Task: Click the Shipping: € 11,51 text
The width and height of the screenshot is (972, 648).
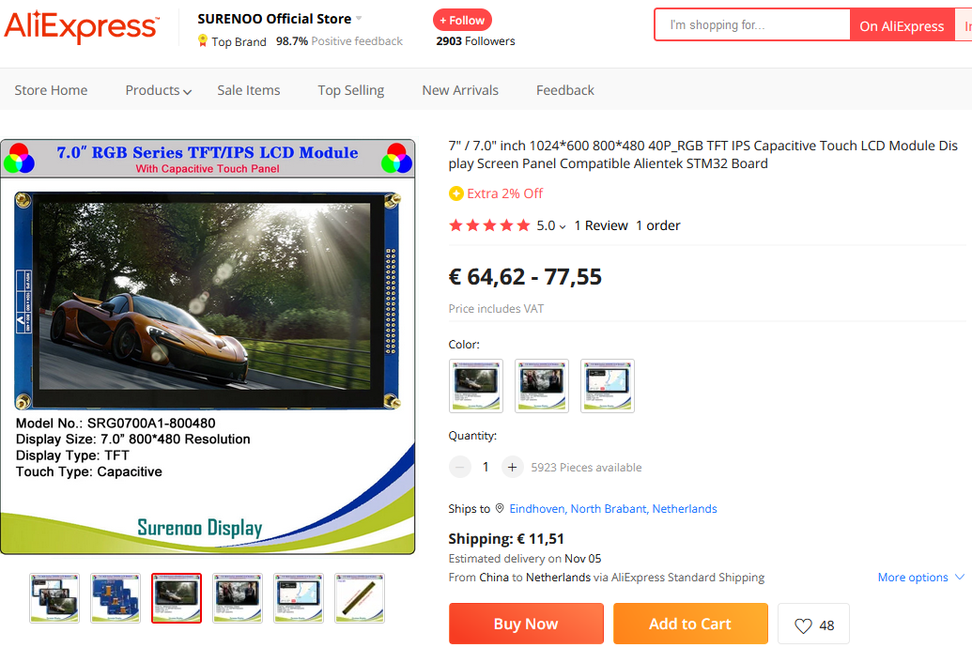Action: coord(506,539)
